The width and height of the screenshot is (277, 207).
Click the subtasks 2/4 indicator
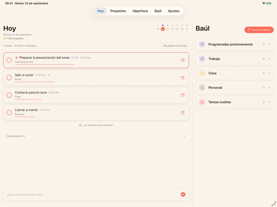[x=75, y=58]
